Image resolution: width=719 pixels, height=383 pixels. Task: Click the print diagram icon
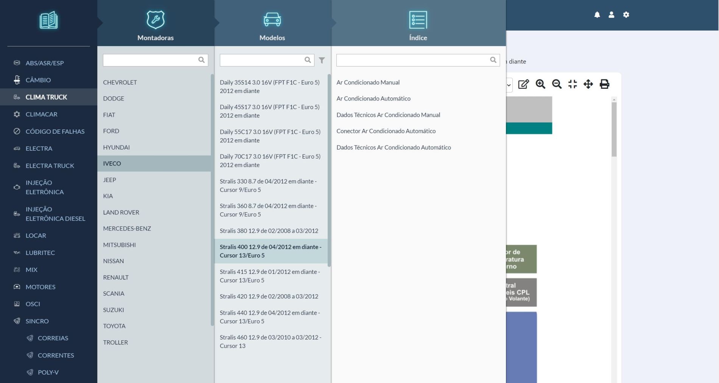coord(604,84)
